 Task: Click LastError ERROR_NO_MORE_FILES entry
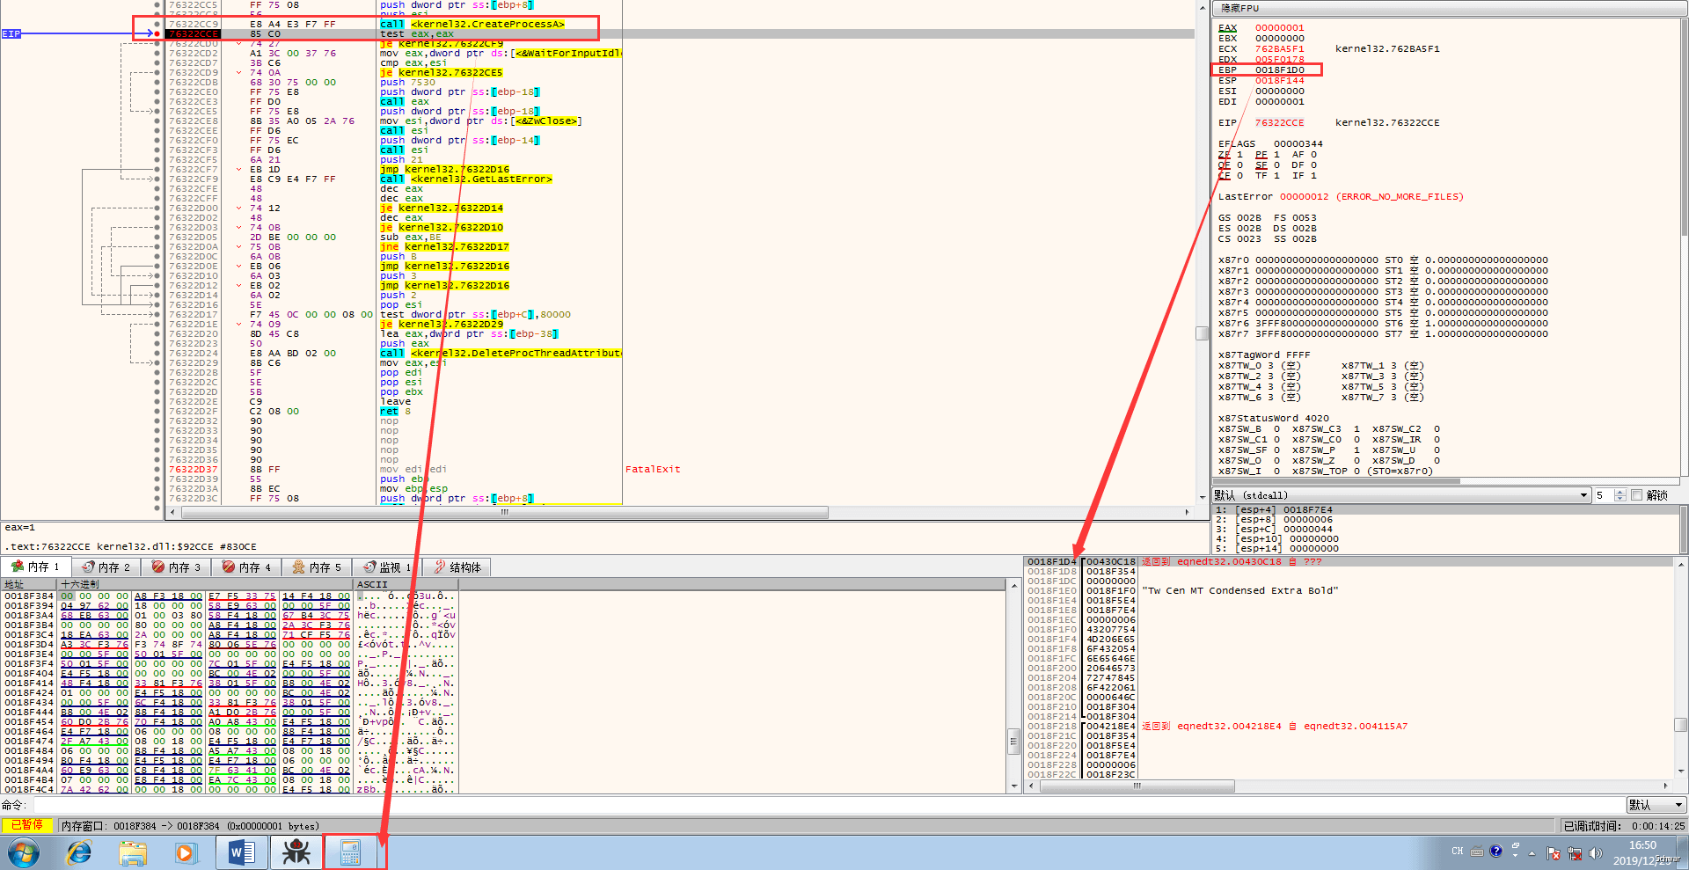click(x=1341, y=197)
